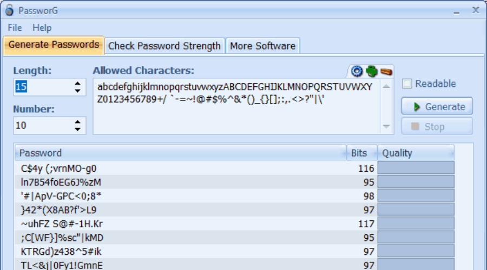The width and height of the screenshot is (487, 270).
Task: Decrease the Number value with down arrow
Action: pos(77,129)
